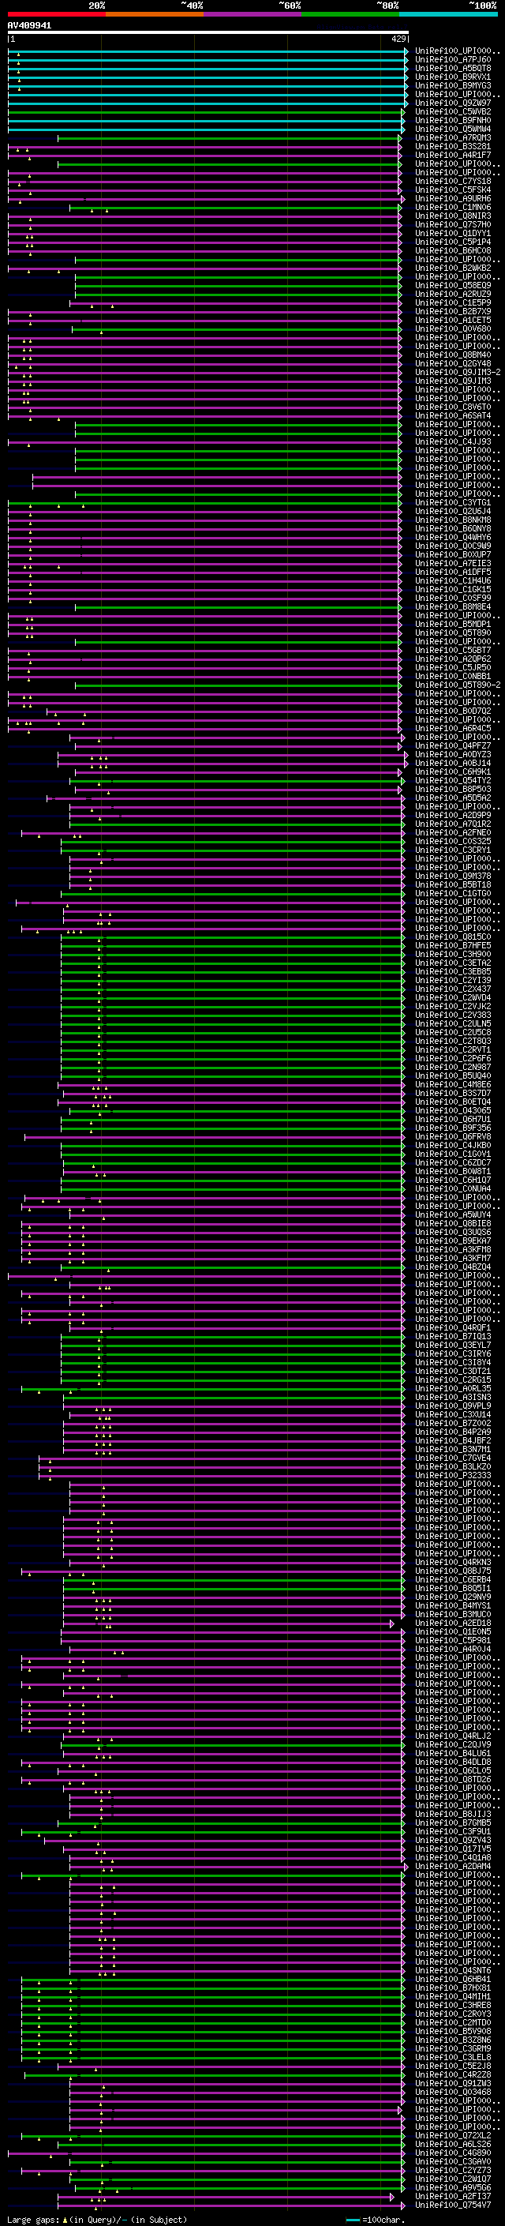Select the UniRef100_Q1DYY1 label
The width and height of the screenshot is (505, 2226).
453,233
